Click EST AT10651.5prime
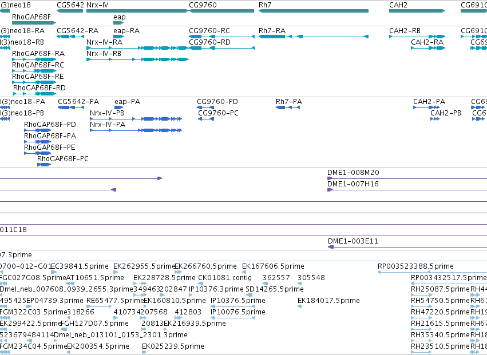Viewport: 487px width, 355px height. (70, 284)
